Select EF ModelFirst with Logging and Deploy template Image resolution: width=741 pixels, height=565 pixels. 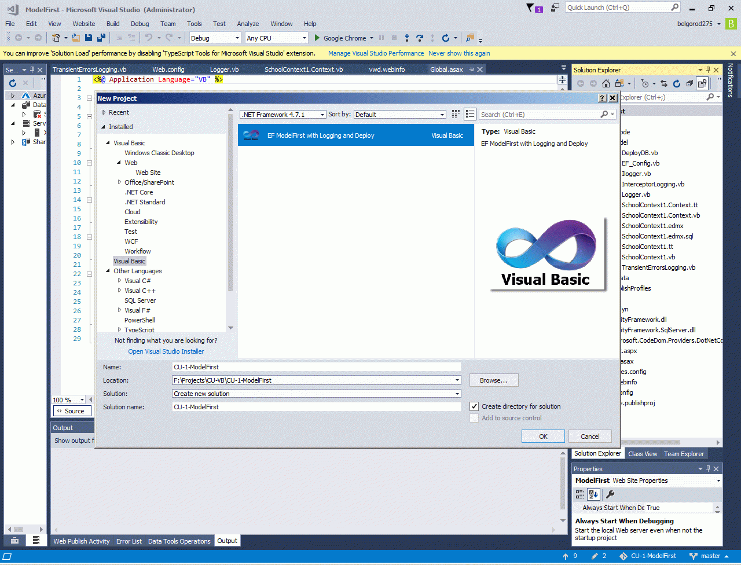coord(356,135)
